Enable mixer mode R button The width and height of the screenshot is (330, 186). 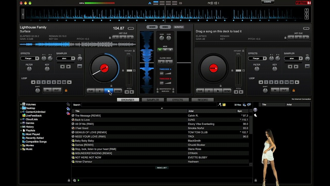tap(165, 50)
